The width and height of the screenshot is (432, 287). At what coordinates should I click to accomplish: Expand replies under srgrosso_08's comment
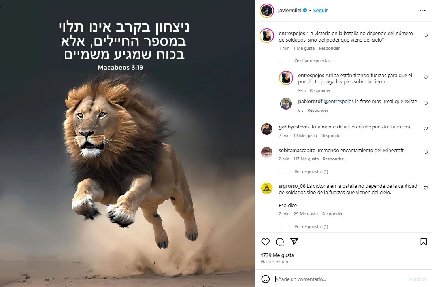coord(311,227)
